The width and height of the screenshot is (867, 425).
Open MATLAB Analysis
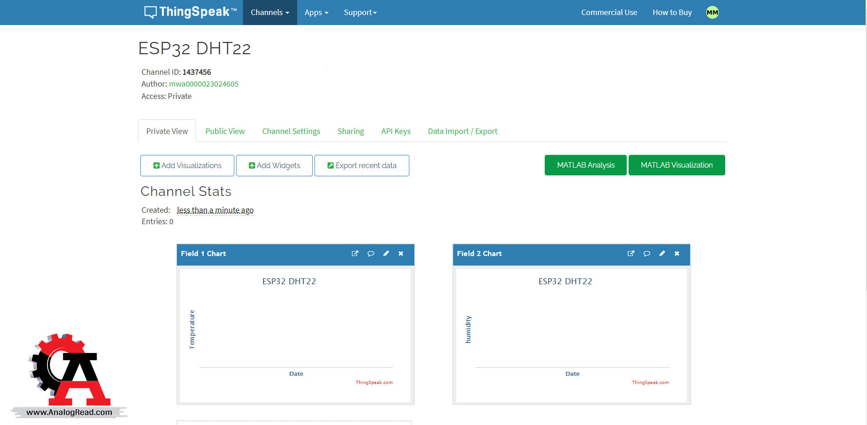(x=586, y=165)
